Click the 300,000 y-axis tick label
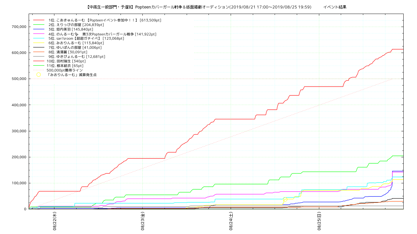Viewport: 417px width, 234px height. (19, 131)
